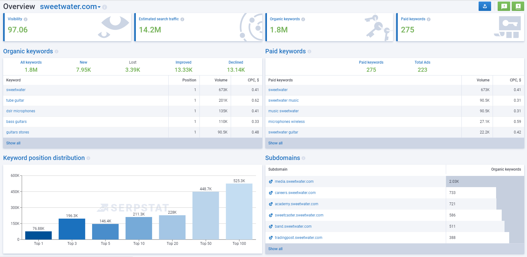Click the Top 20 bar in chart
The height and width of the screenshot is (257, 527).
click(x=172, y=227)
